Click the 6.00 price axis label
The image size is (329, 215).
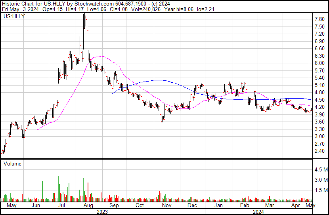point(319,63)
